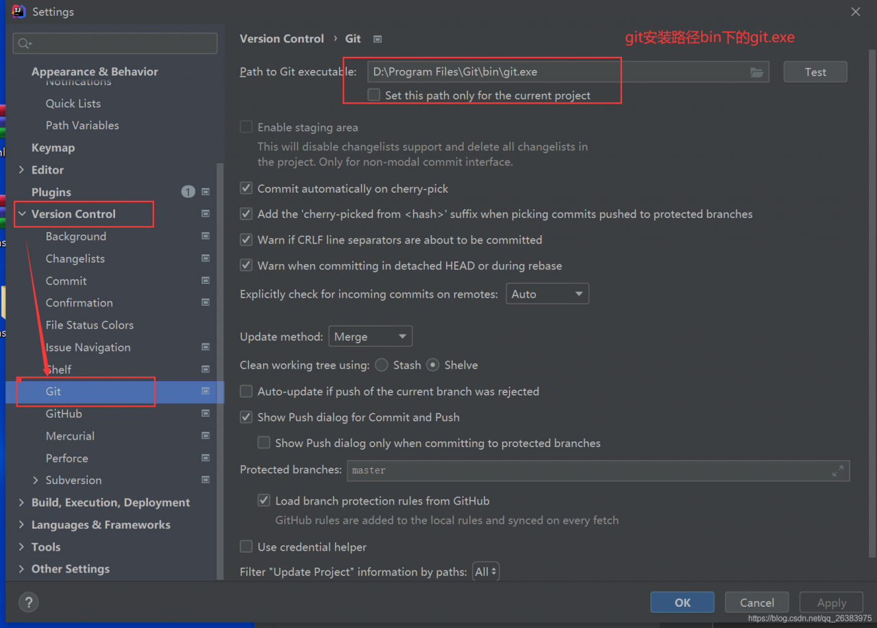Click the folder icon to browse Git executable
877x628 pixels.
(x=756, y=71)
